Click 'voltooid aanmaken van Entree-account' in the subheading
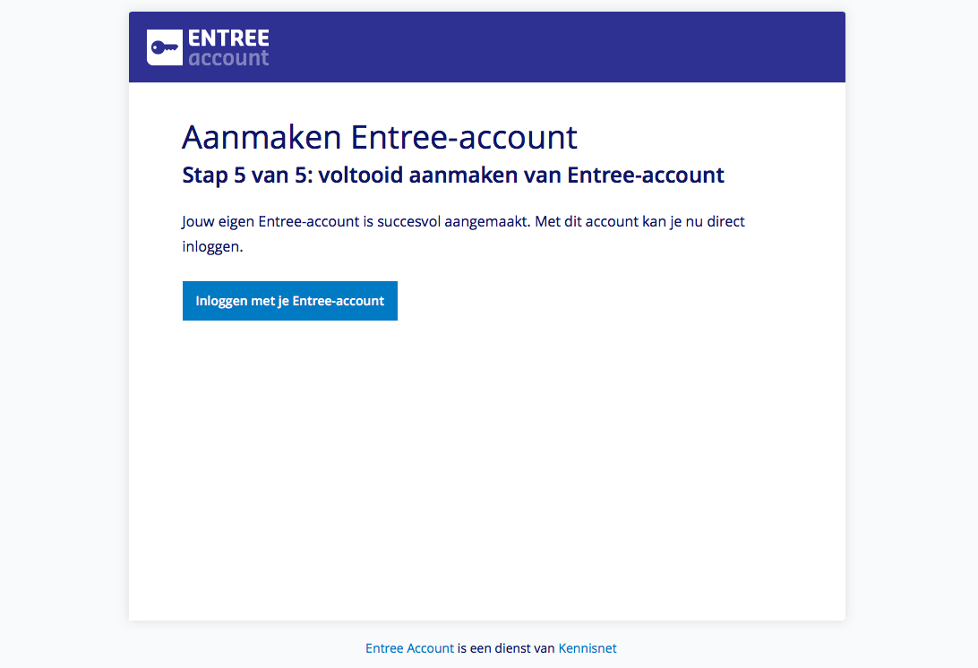The width and height of the screenshot is (978, 668). (521, 176)
